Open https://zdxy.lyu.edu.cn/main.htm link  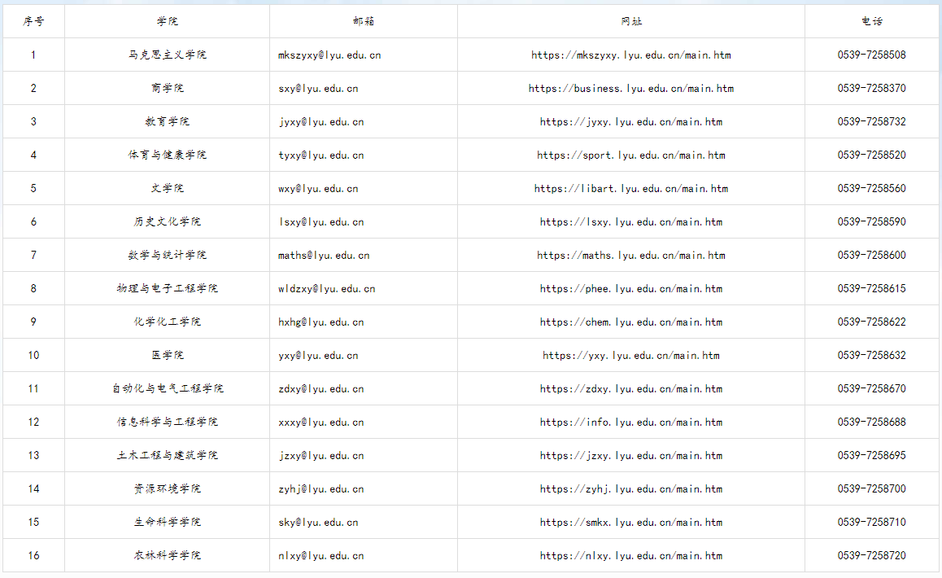tap(631, 389)
